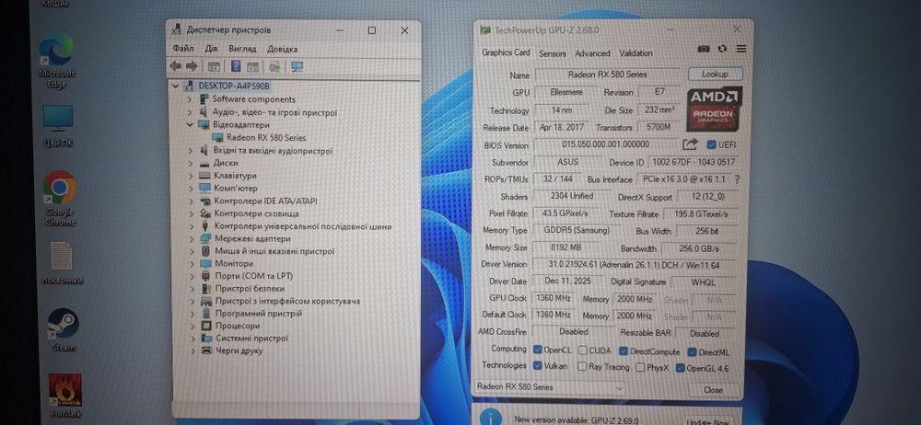921x425 pixels.
Task: Toggle the Ray Tracing checkbox
Action: pos(581,367)
